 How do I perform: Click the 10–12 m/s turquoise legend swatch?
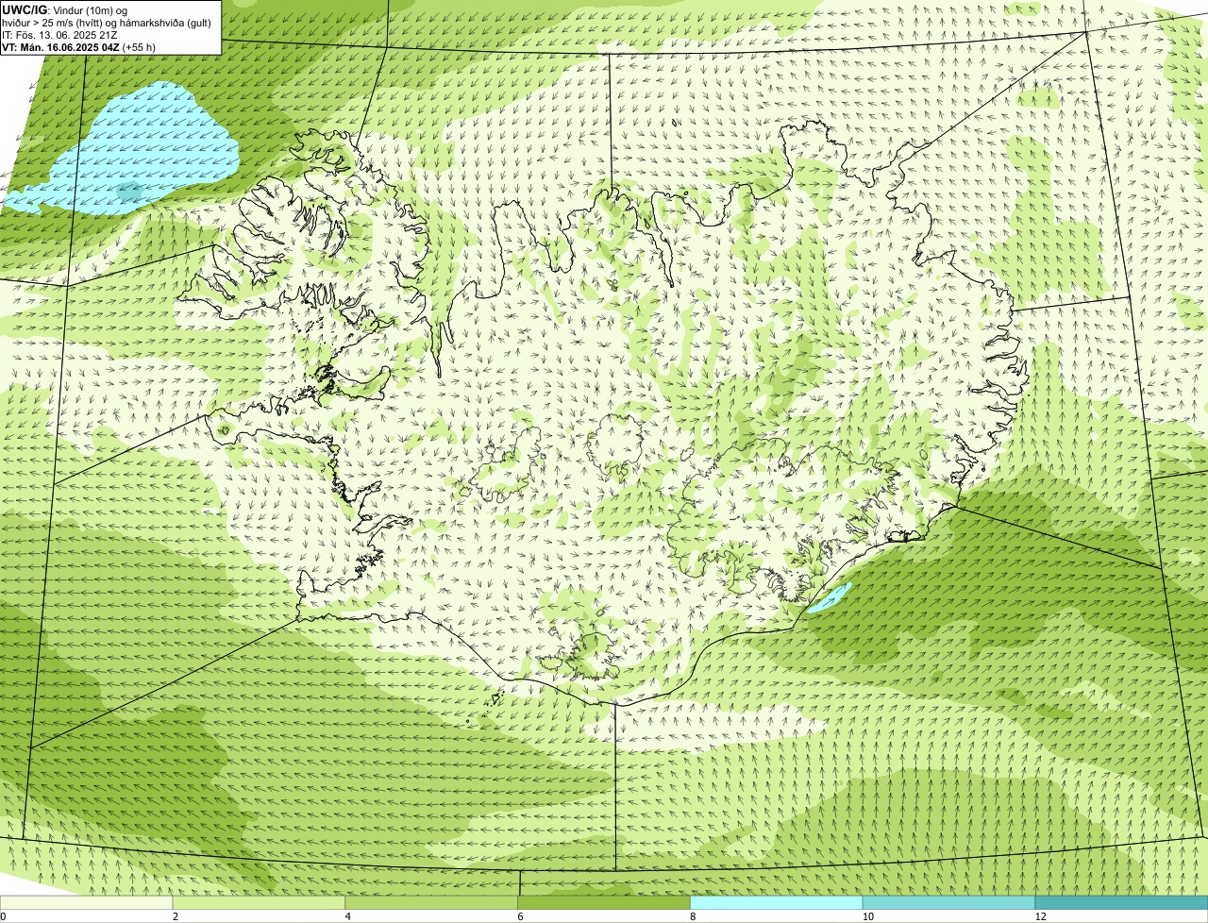[948, 902]
